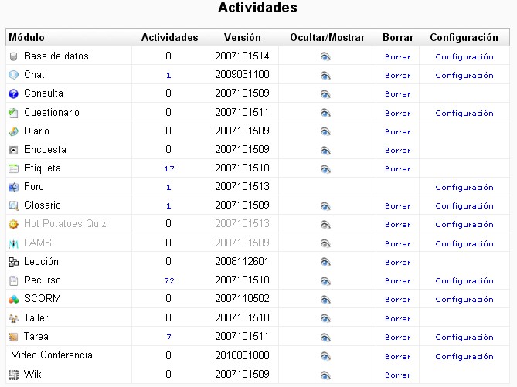Screen dimensions: 517x387
Task: Hide the Chat module with eye icon
Action: point(326,76)
